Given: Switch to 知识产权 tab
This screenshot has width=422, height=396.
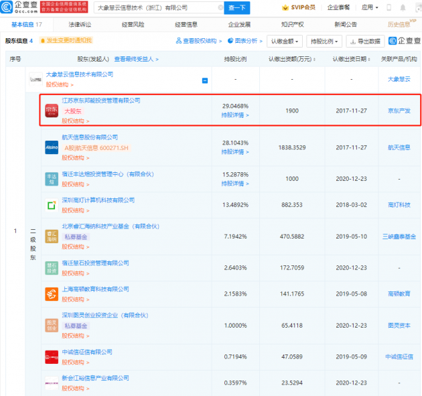Looking at the screenshot, I should click(293, 25).
